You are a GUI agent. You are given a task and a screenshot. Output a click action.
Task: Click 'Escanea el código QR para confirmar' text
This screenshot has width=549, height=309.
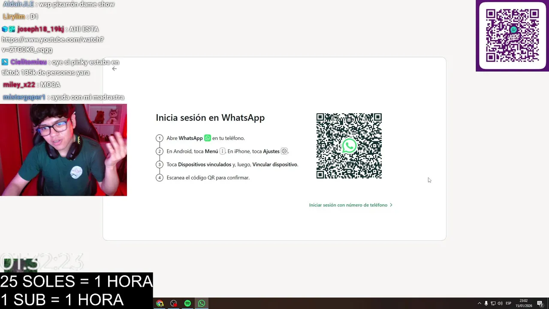(208, 178)
